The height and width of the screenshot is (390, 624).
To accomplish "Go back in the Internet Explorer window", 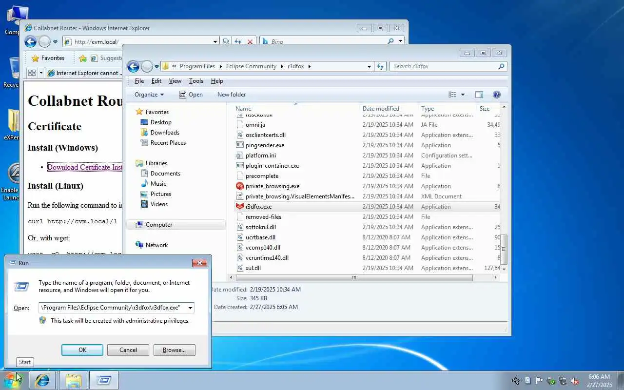I will tap(30, 42).
